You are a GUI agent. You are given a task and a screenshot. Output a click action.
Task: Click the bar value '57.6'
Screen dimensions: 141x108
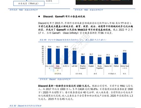[124, 51]
